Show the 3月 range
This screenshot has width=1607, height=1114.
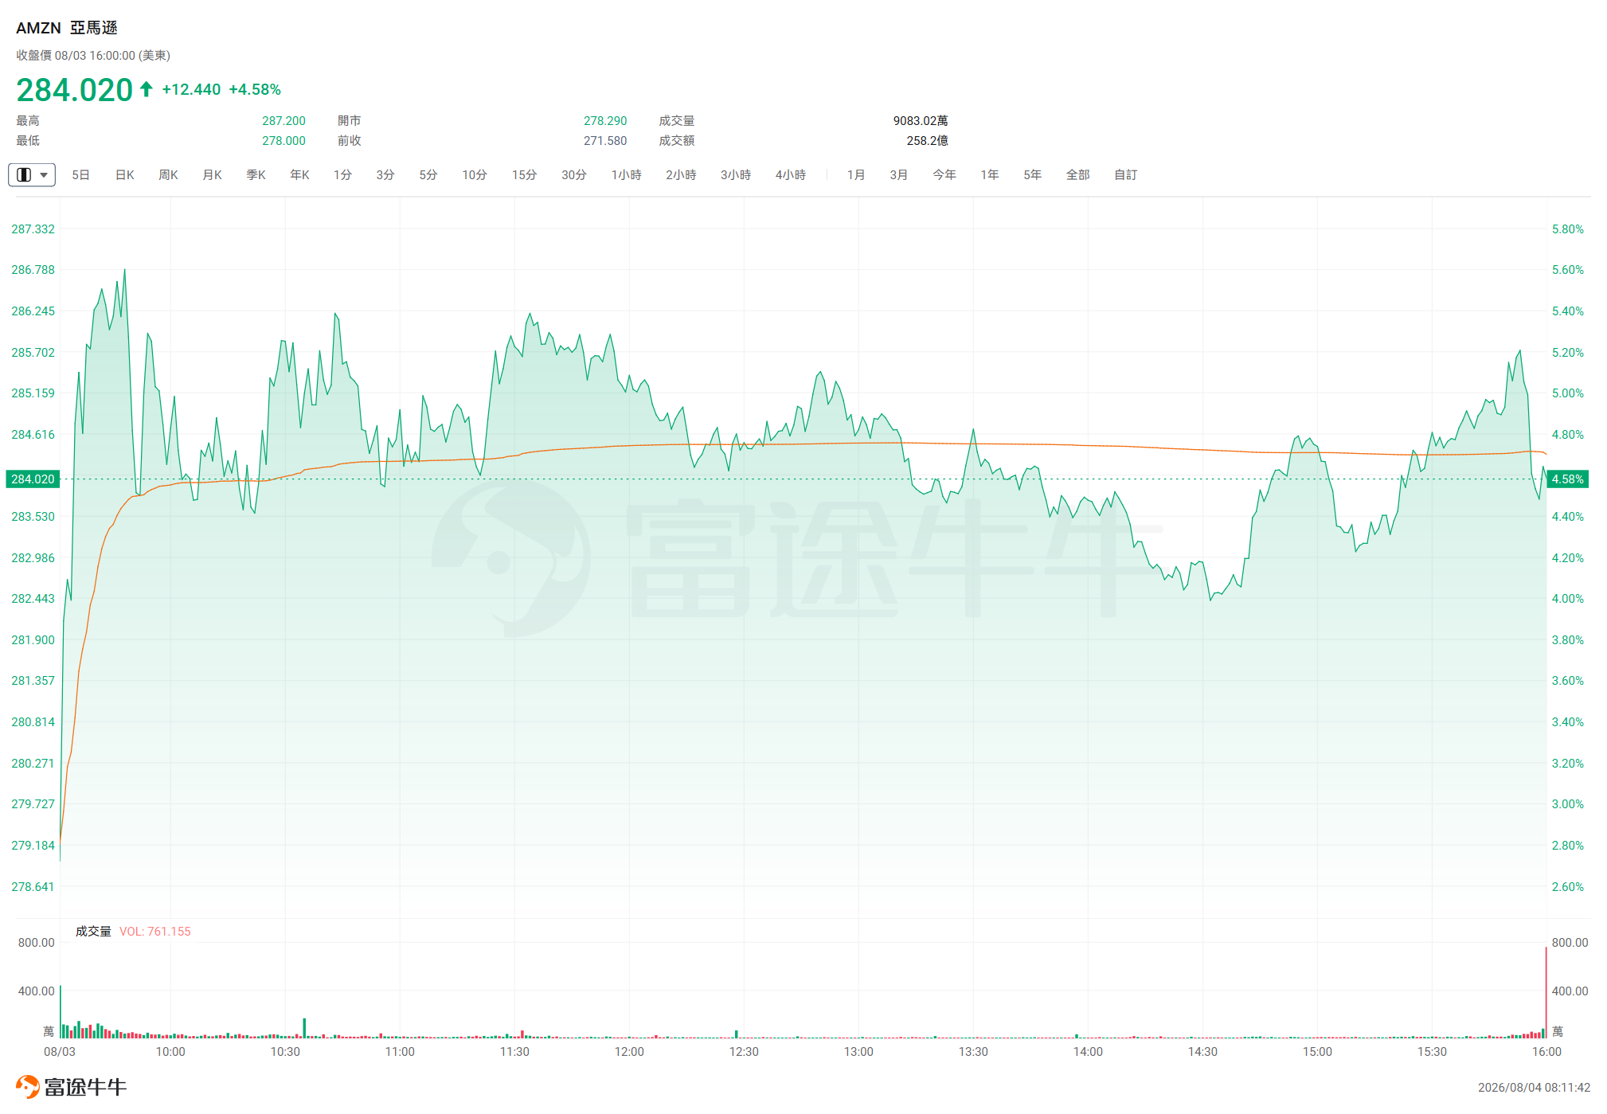(x=899, y=174)
